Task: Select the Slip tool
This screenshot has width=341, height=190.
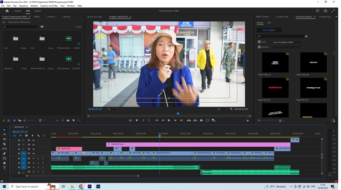Action: [4, 149]
